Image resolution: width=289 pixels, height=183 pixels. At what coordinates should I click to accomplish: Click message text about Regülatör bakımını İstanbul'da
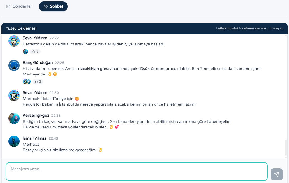pos(110,104)
